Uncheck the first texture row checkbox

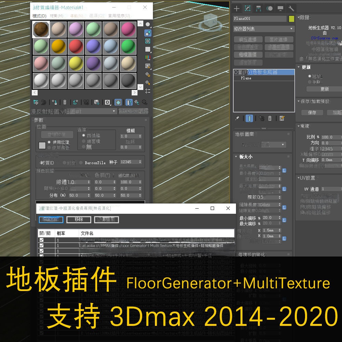point(41,240)
